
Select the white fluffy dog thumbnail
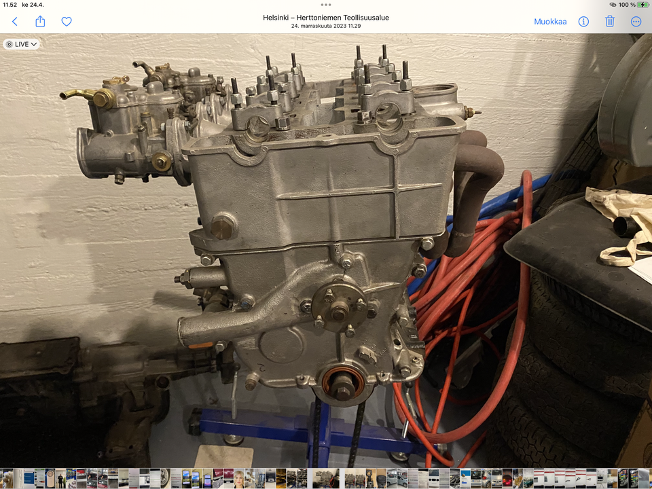[8, 478]
